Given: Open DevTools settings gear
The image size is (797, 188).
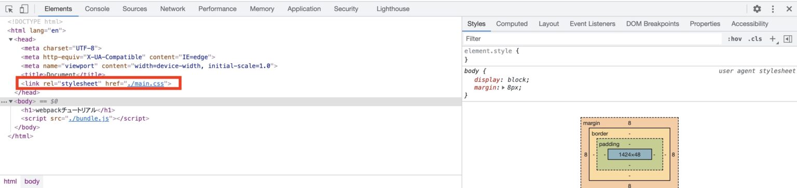Looking at the screenshot, I should pos(757,9).
